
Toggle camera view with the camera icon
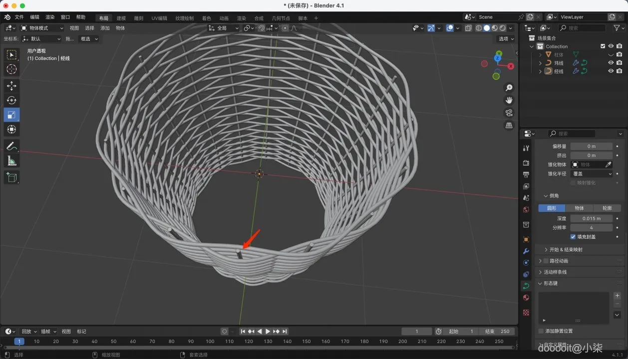(509, 113)
